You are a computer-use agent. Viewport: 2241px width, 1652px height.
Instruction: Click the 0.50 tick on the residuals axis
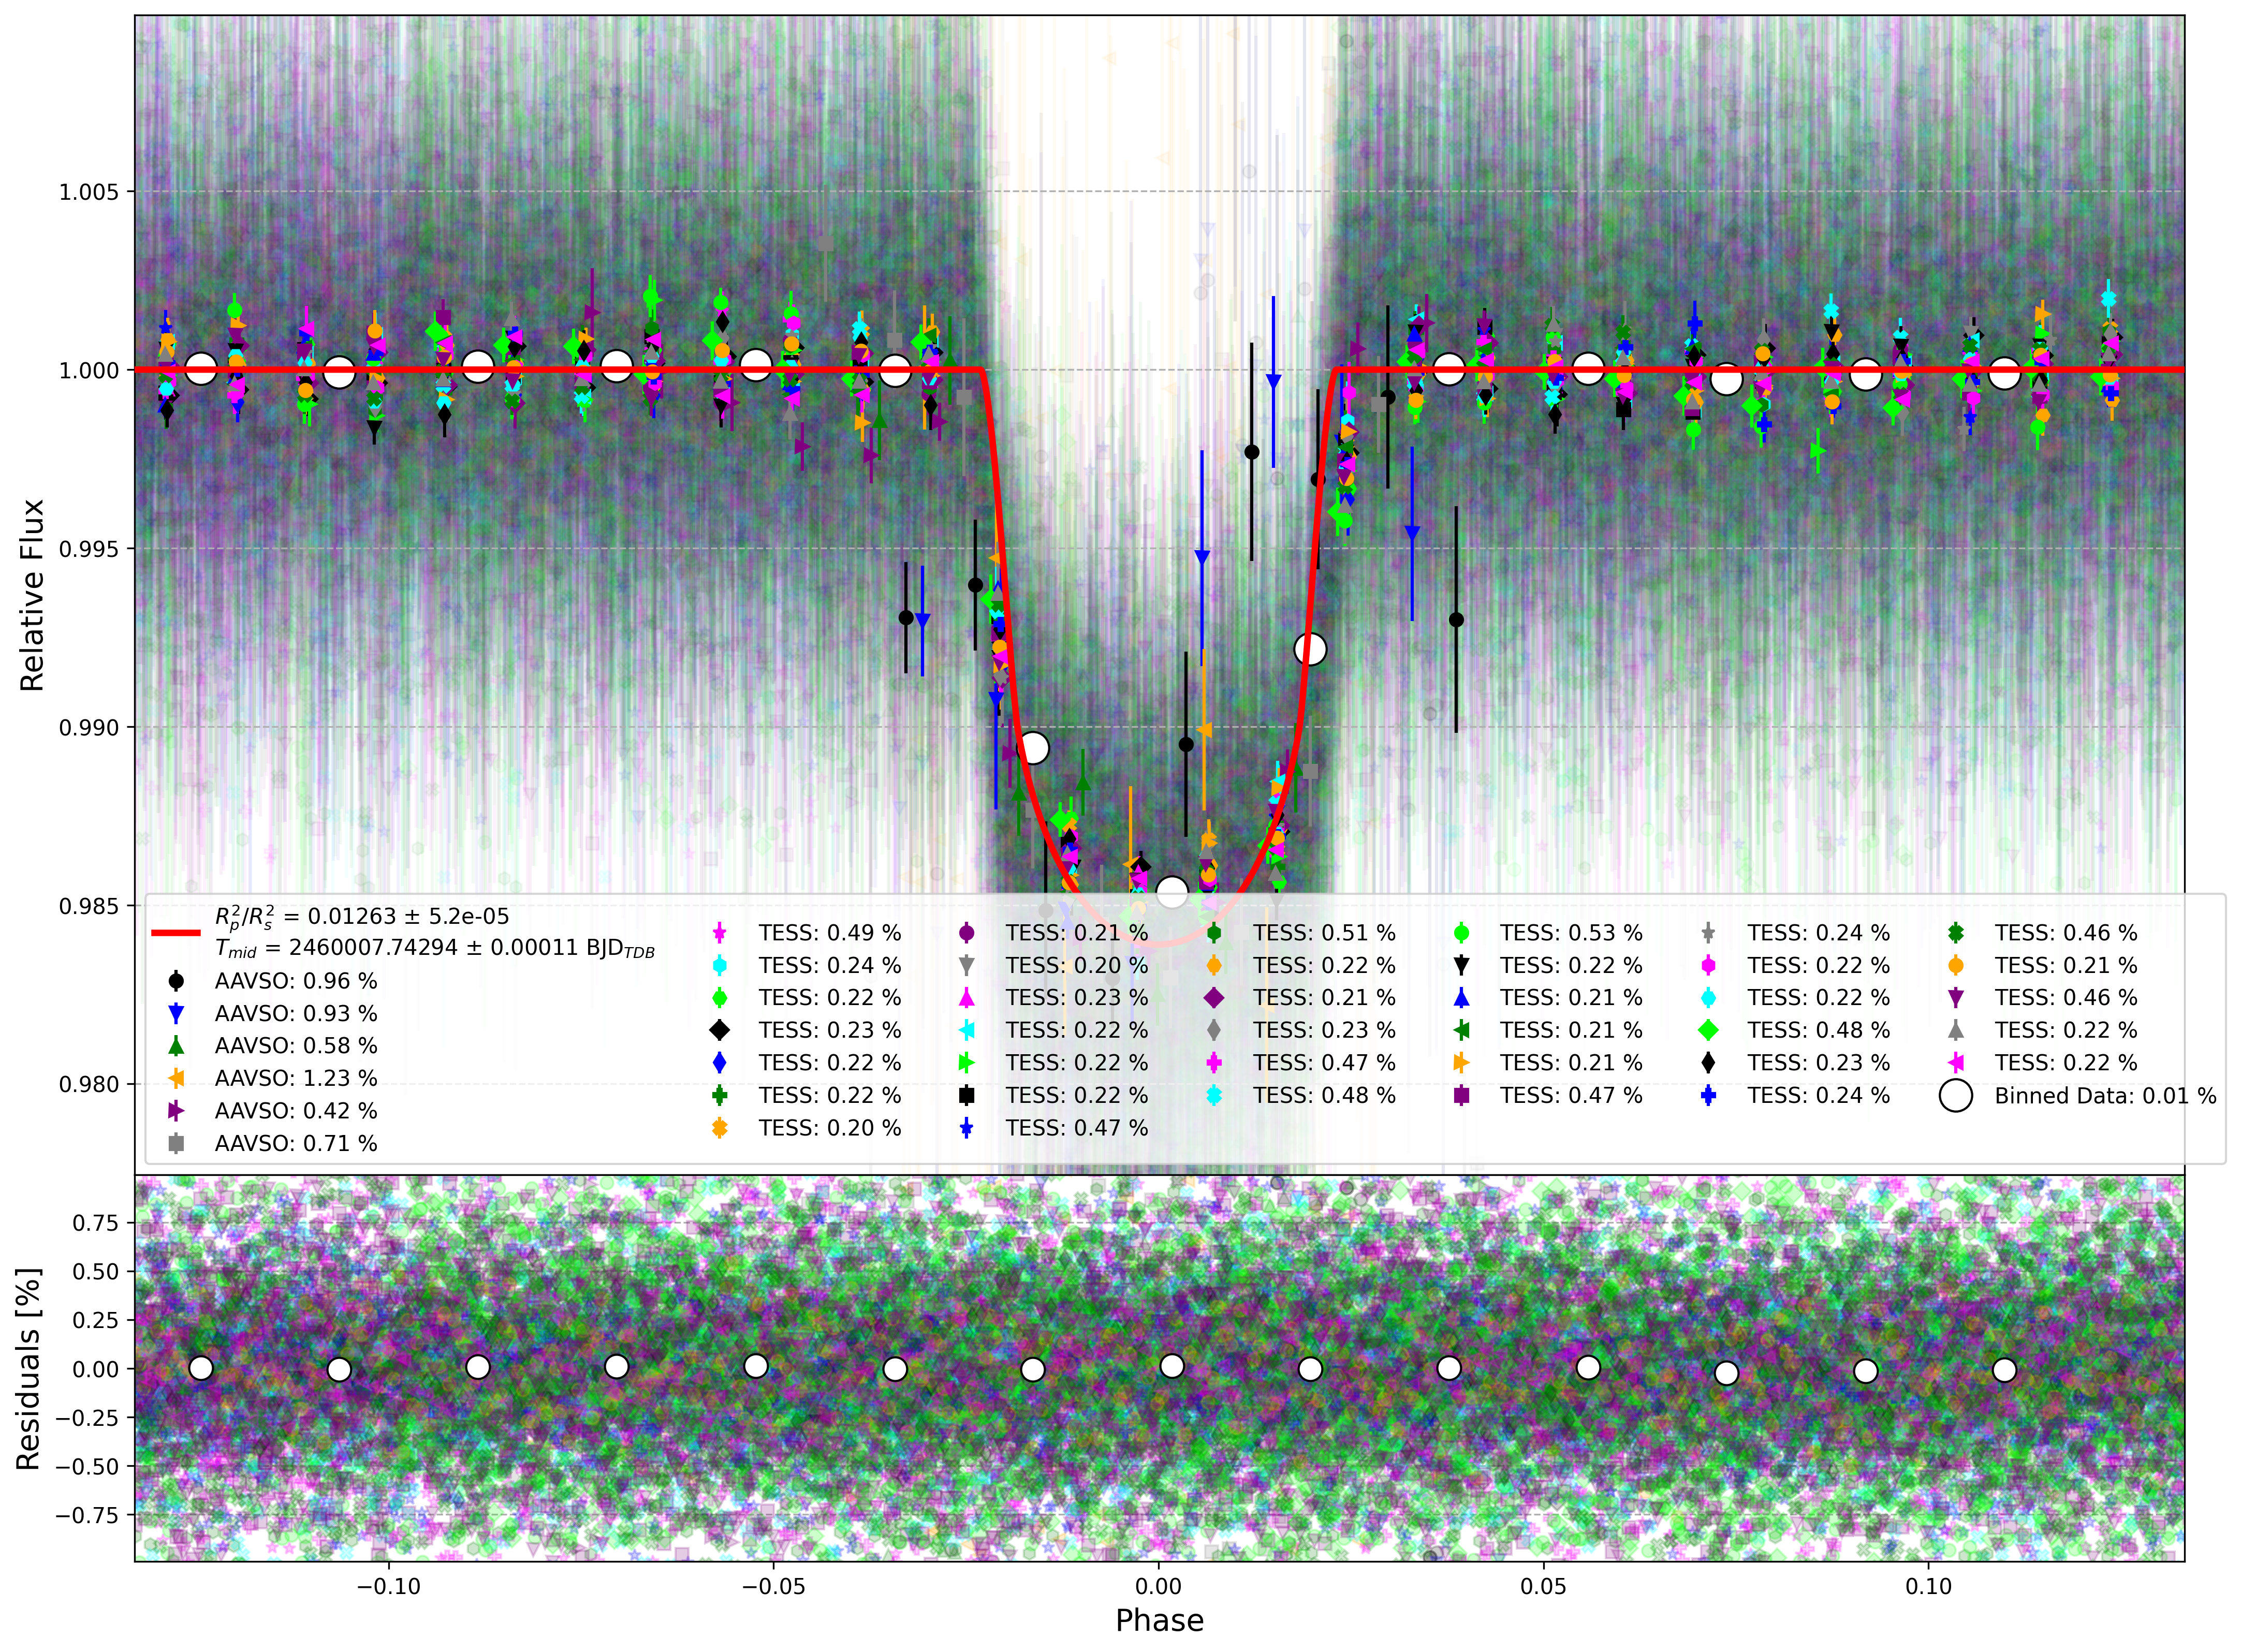95,1272
